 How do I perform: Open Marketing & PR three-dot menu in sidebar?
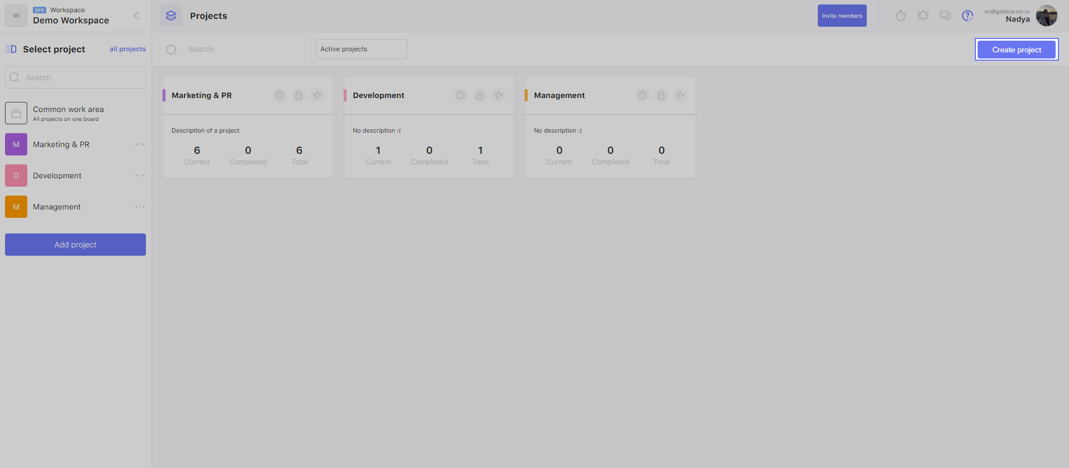click(140, 144)
